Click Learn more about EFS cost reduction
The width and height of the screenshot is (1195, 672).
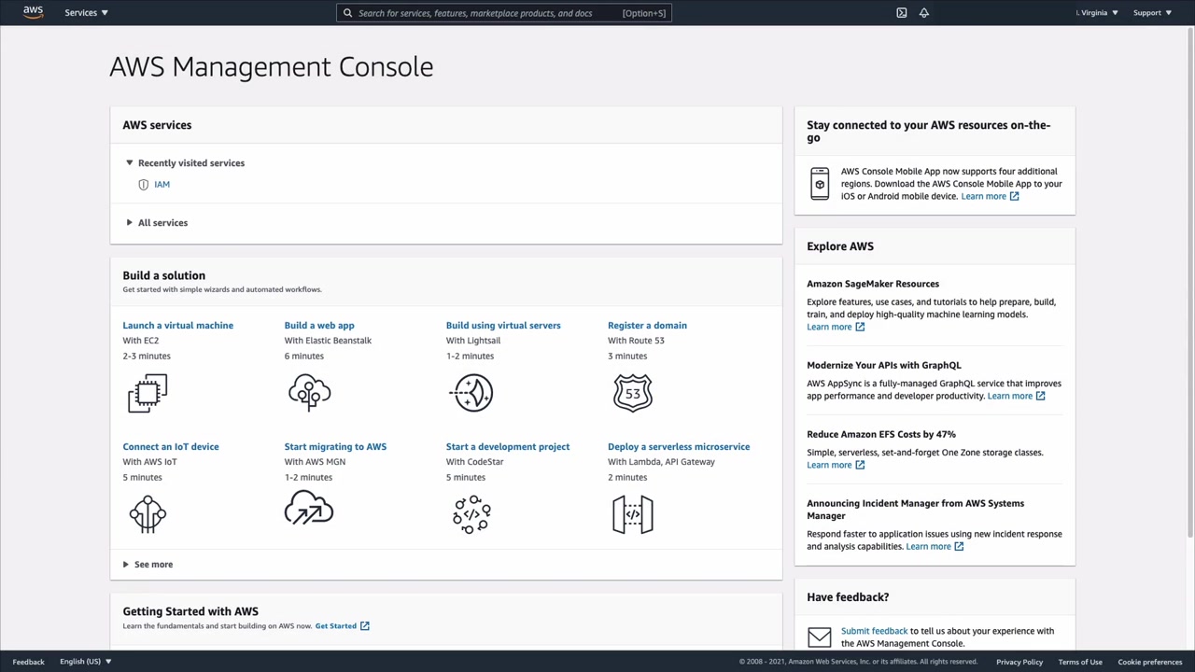[829, 465]
